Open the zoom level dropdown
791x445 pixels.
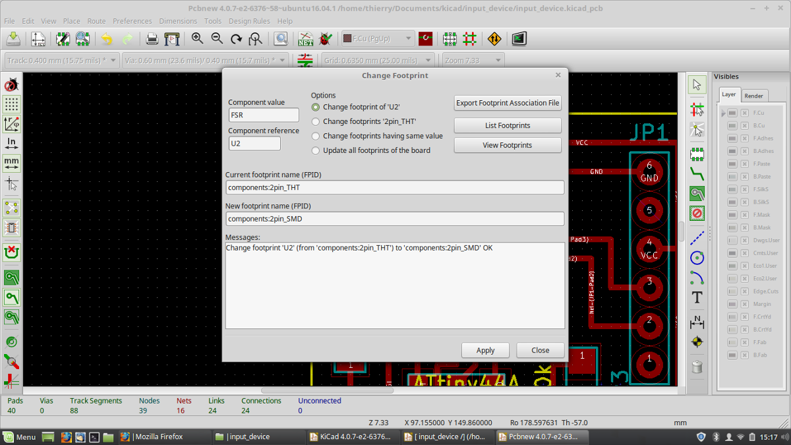coord(472,60)
